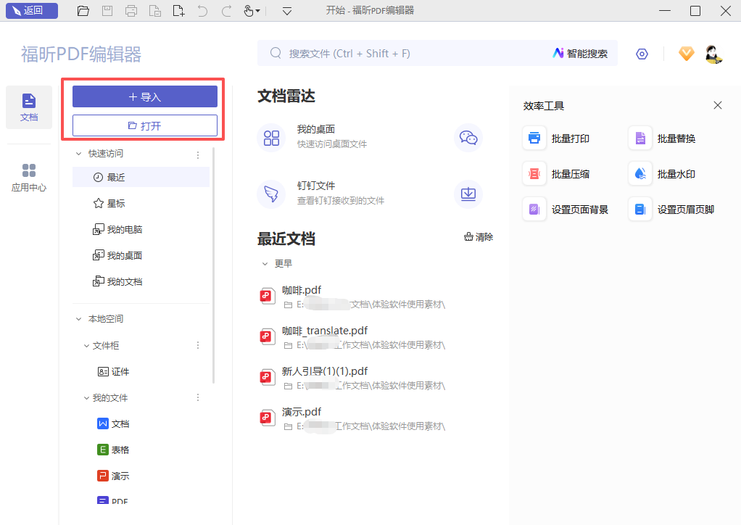Click 批量压缩 batch compress tool

pyautogui.click(x=556, y=174)
